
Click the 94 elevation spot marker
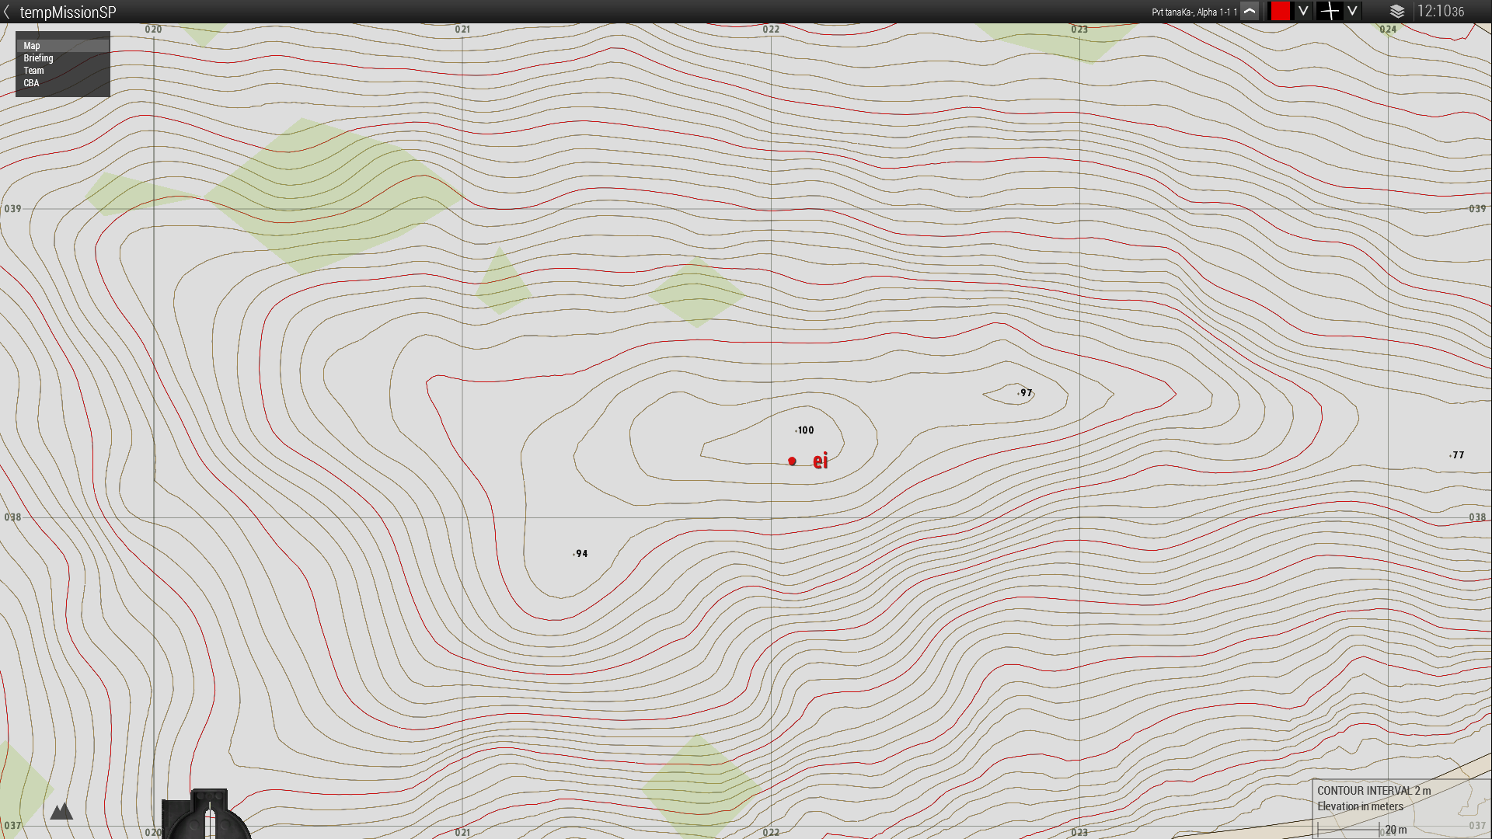tap(574, 554)
